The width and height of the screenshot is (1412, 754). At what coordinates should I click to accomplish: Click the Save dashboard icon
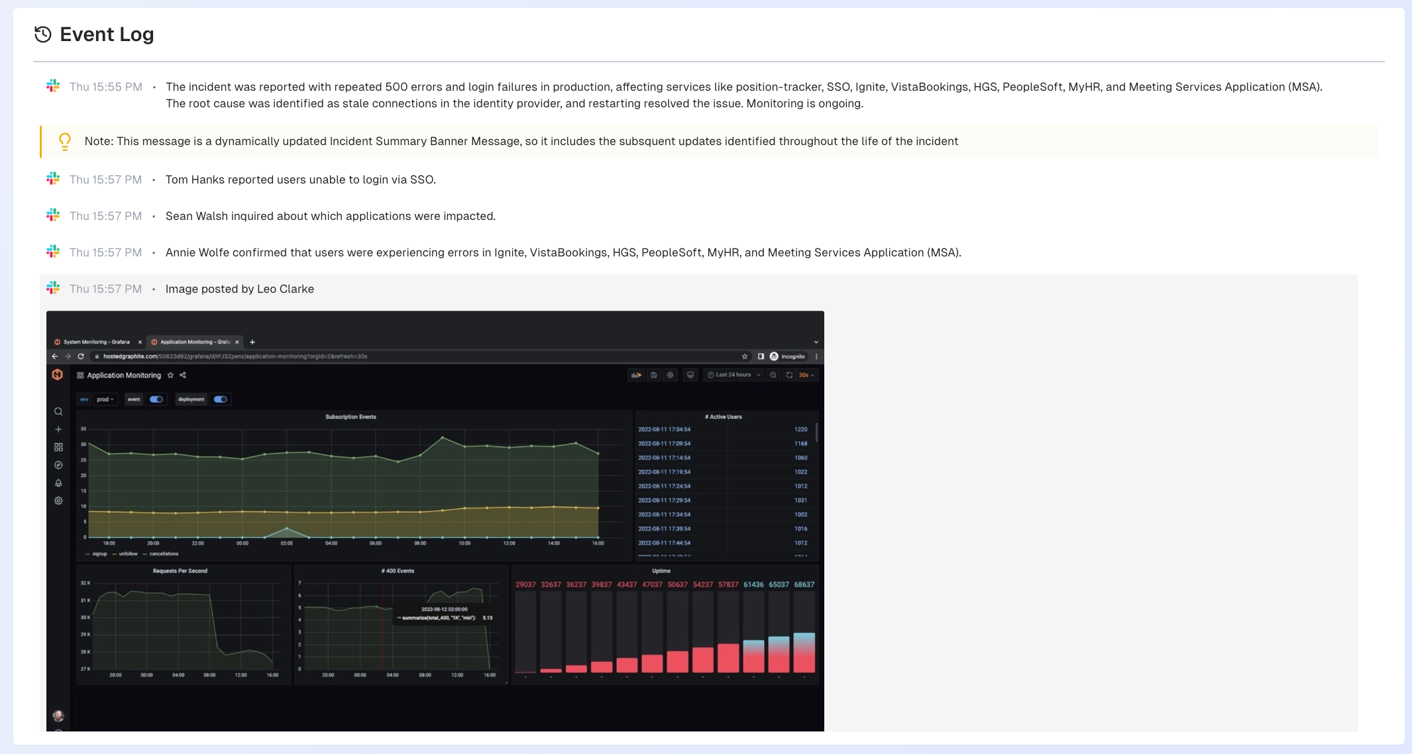[x=654, y=374]
